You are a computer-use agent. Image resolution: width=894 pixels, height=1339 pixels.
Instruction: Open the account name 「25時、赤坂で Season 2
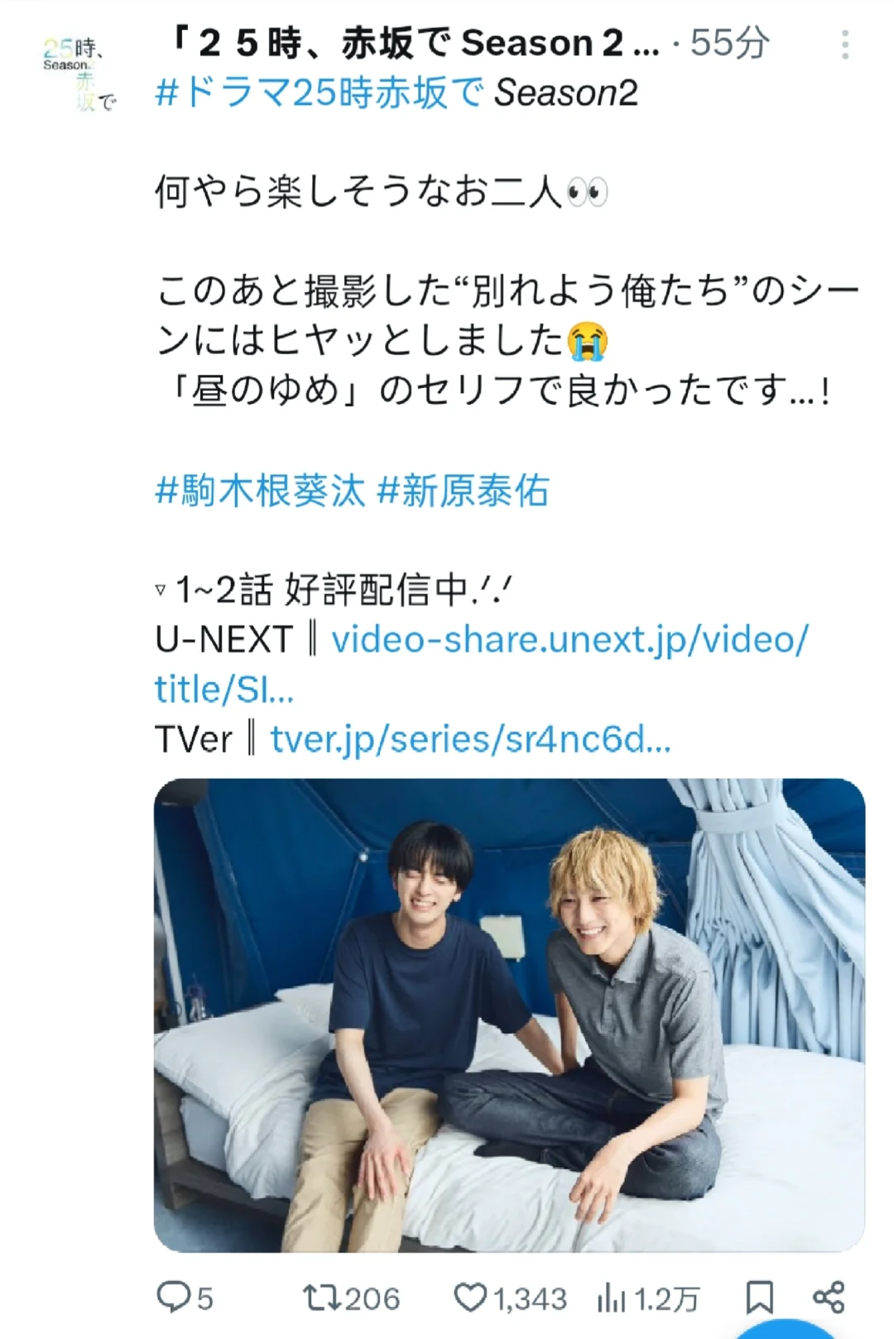(412, 43)
